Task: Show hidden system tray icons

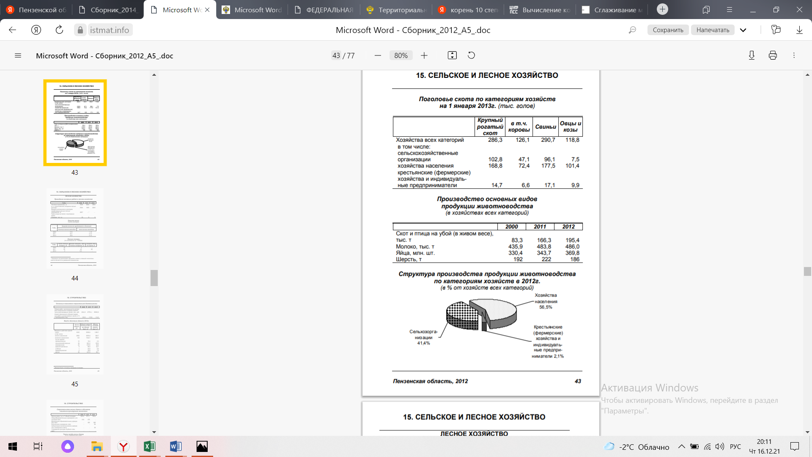Action: pos(681,446)
